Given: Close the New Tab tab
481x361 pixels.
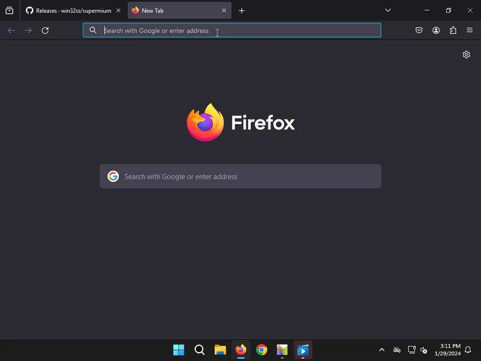Looking at the screenshot, I should click(224, 10).
